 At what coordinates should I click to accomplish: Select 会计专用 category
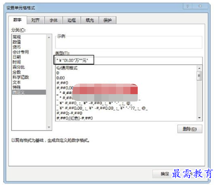pos(21,52)
